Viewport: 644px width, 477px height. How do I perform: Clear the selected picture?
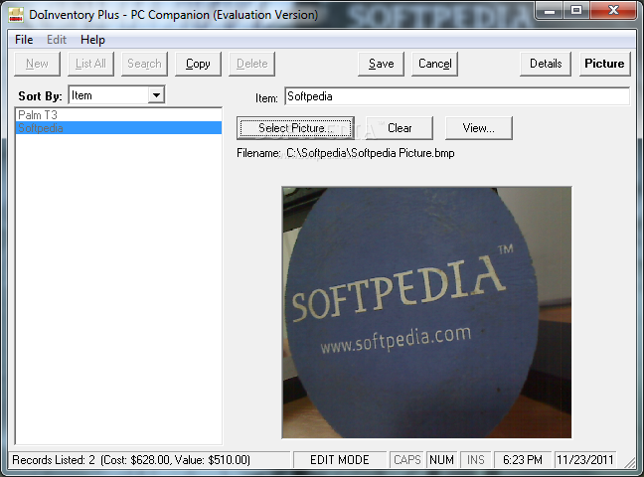(x=400, y=128)
